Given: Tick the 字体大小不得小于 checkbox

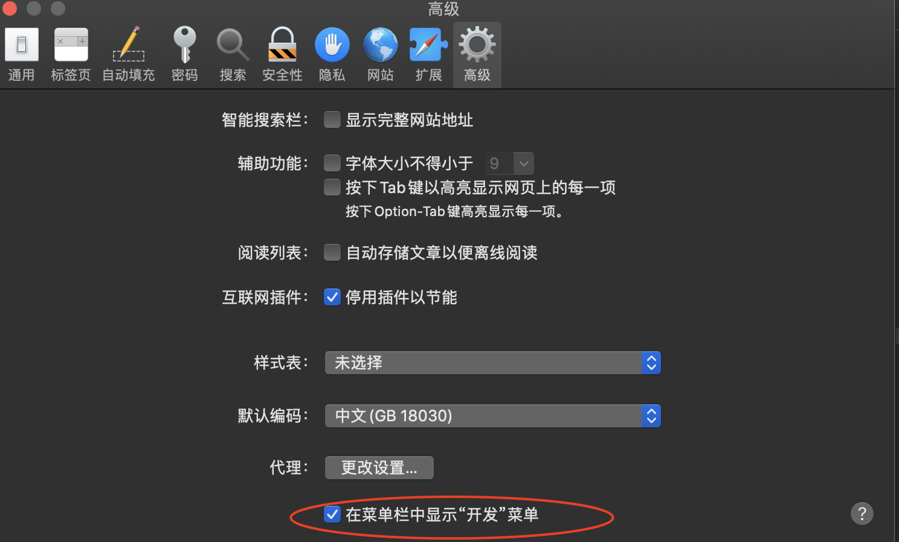Looking at the screenshot, I should (x=332, y=163).
